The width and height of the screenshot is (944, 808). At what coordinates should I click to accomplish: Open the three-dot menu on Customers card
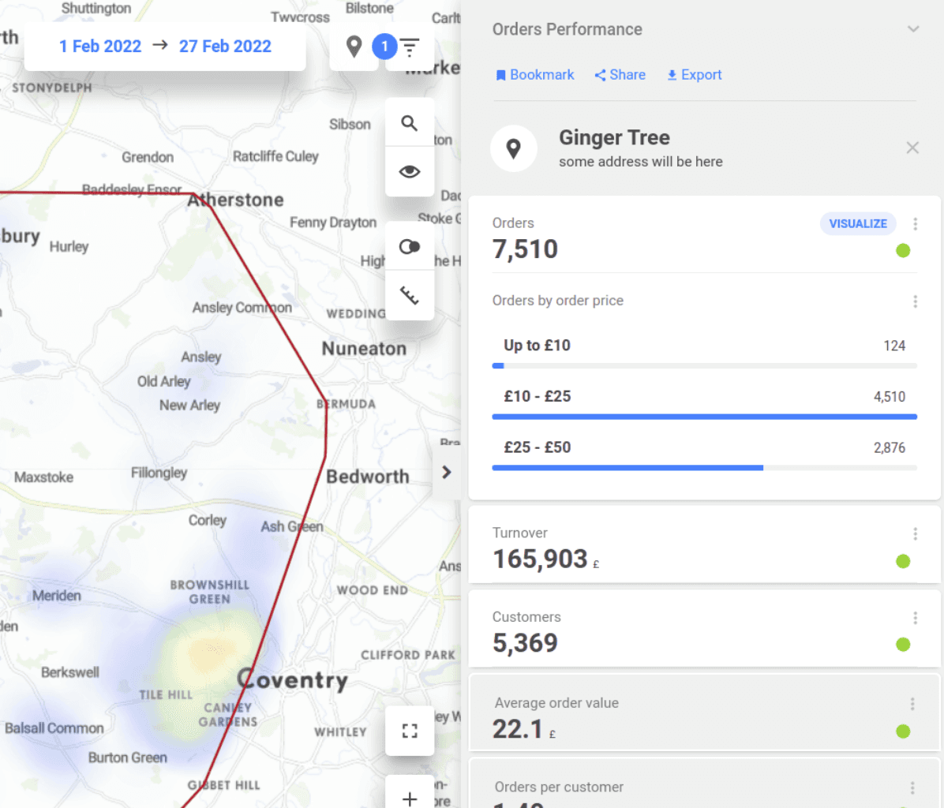coord(915,617)
